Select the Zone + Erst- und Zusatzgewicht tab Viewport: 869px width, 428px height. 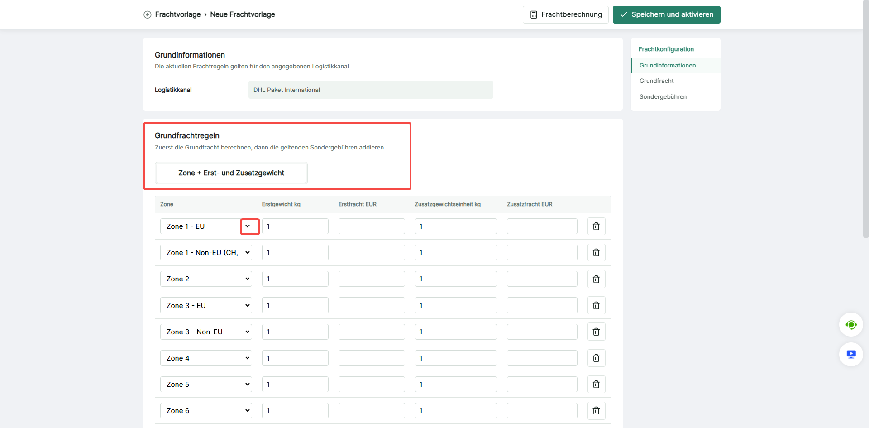coord(231,173)
